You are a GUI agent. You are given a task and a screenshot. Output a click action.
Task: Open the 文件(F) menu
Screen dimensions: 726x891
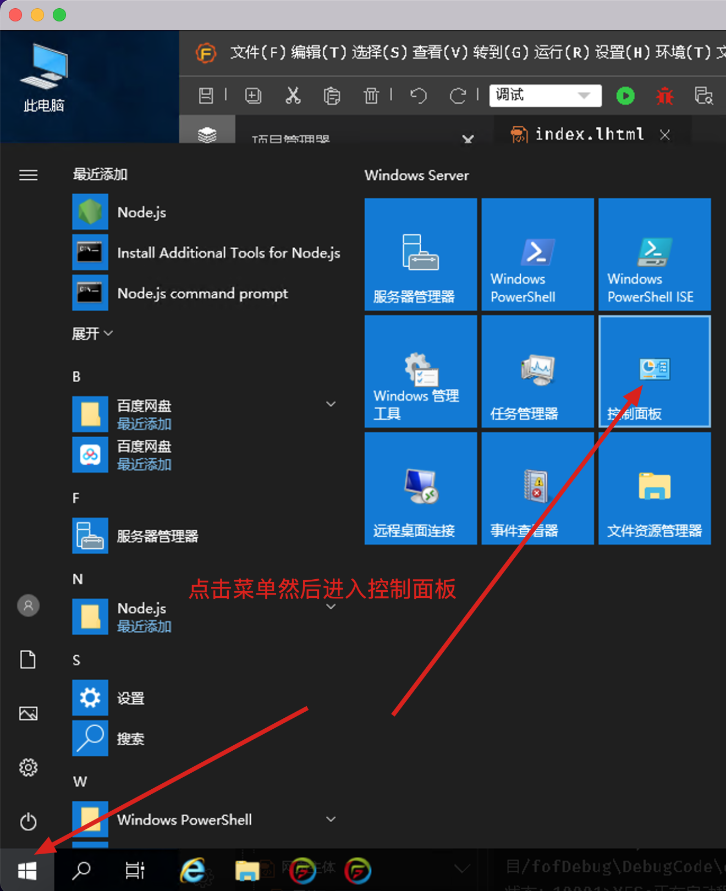point(258,53)
